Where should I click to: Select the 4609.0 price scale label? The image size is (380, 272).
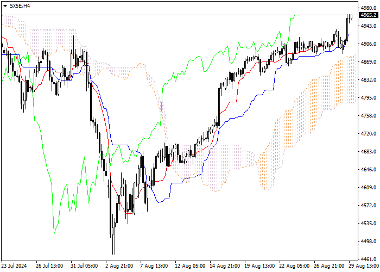pos(369,187)
